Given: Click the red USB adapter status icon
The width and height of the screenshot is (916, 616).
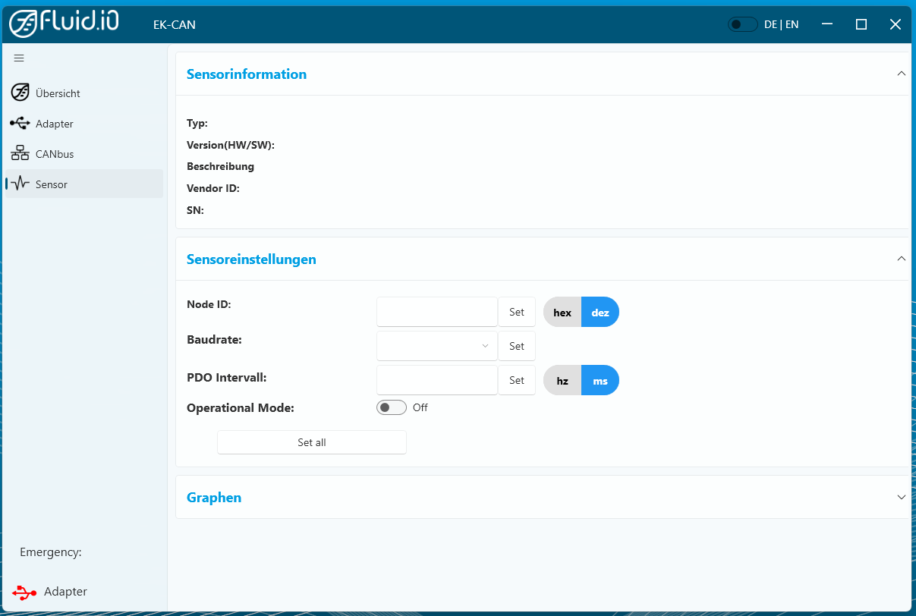Looking at the screenshot, I should pos(24,592).
